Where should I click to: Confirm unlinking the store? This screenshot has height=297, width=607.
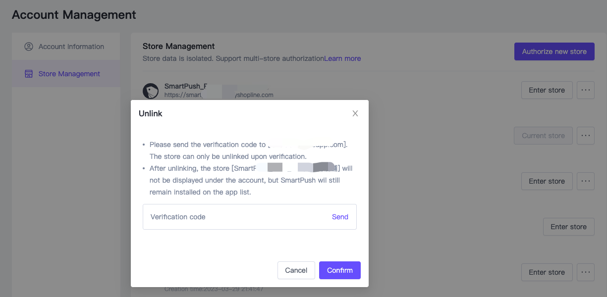(x=339, y=270)
